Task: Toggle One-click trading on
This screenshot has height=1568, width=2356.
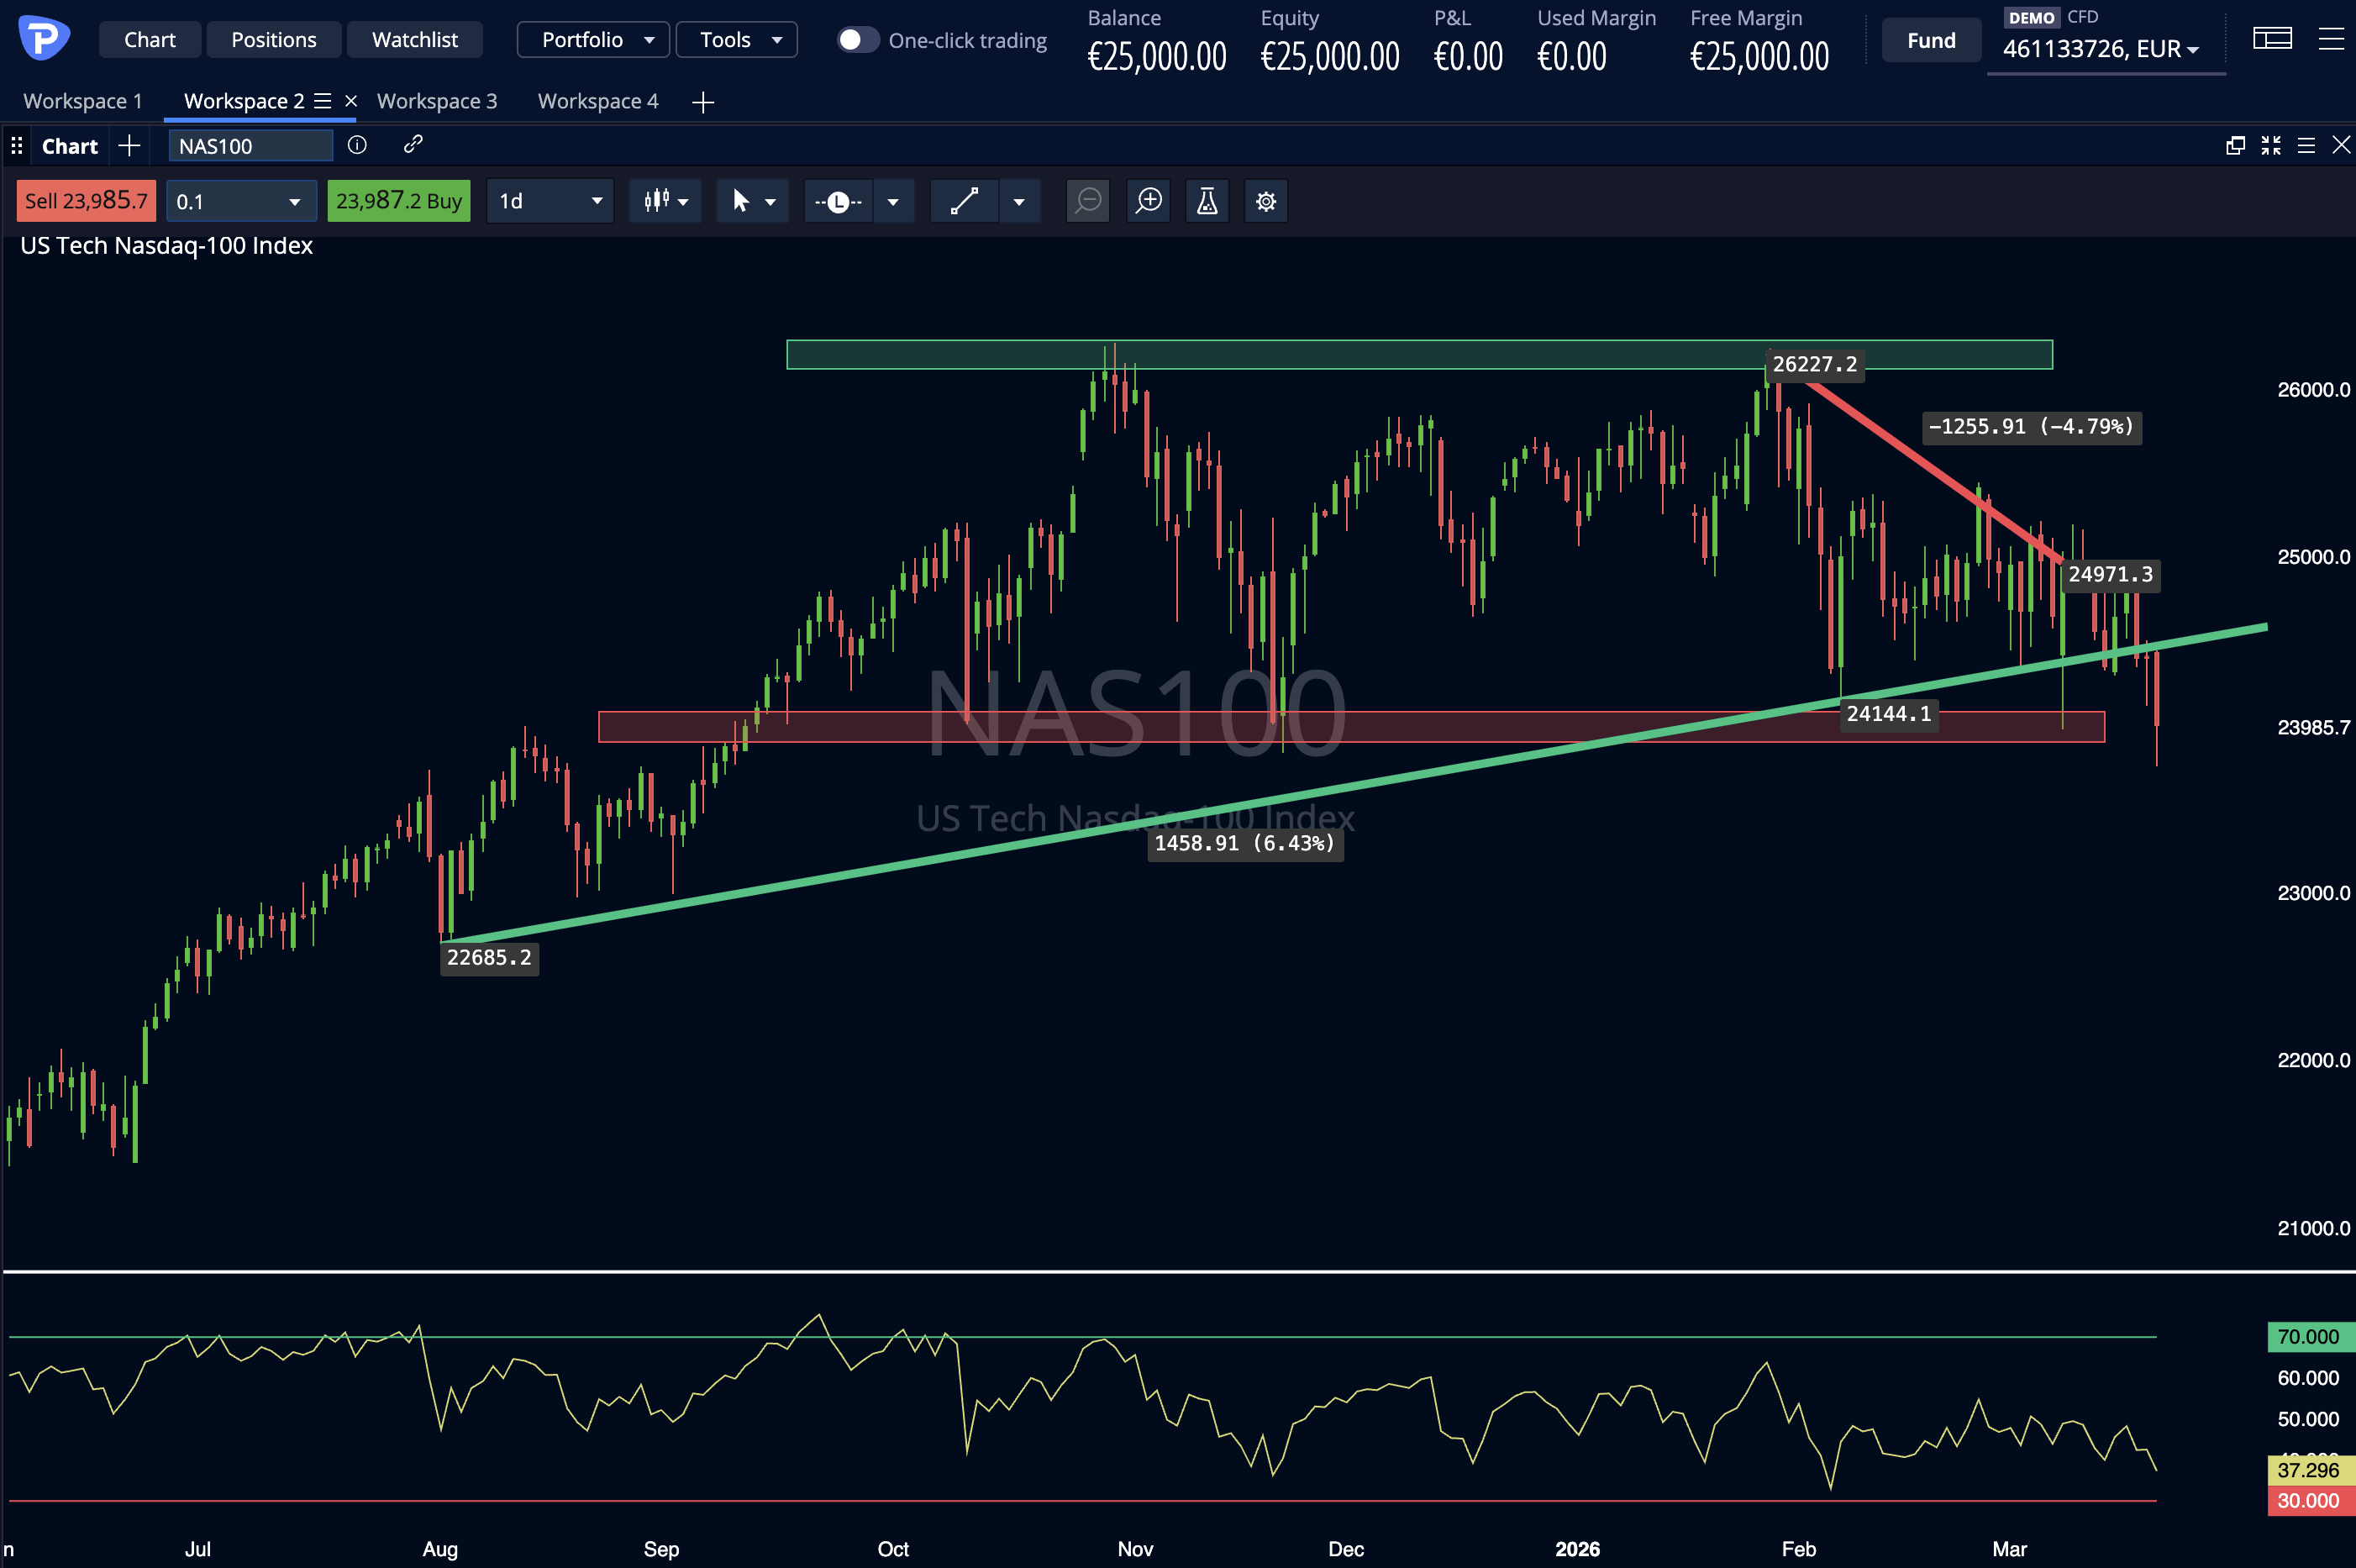Action: (x=856, y=39)
